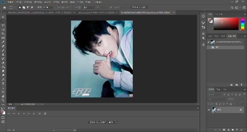Select the Eyedropper tool
247x132 pixels.
(x=3, y=42)
